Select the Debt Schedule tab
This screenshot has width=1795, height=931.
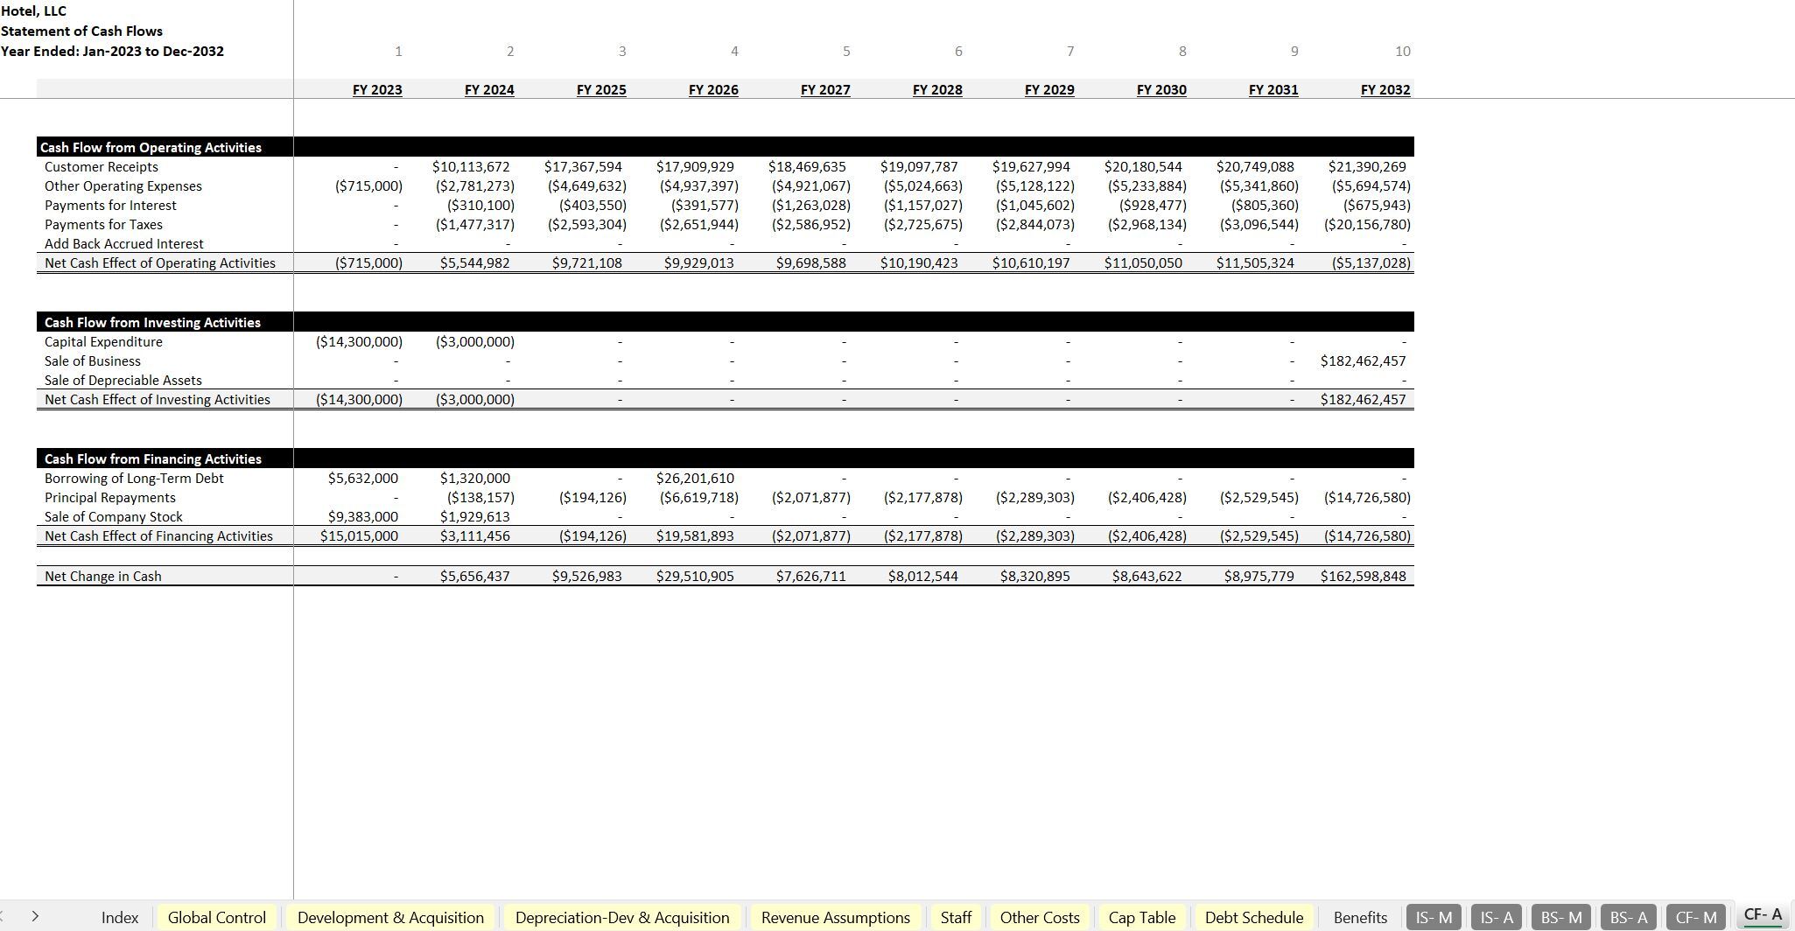pyautogui.click(x=1253, y=917)
